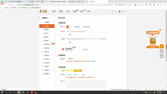Viewport: 167px width, 94px height.
Task: Reload the page with the refresh icon
Action: point(9,5)
